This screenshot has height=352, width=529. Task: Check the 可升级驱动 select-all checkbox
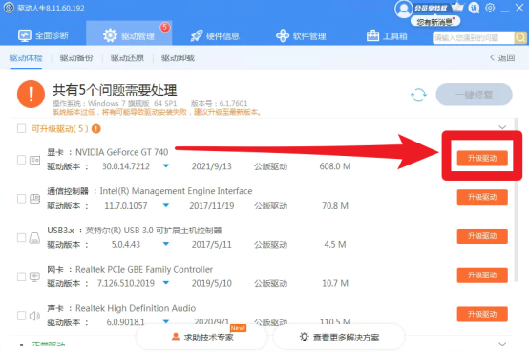point(22,128)
